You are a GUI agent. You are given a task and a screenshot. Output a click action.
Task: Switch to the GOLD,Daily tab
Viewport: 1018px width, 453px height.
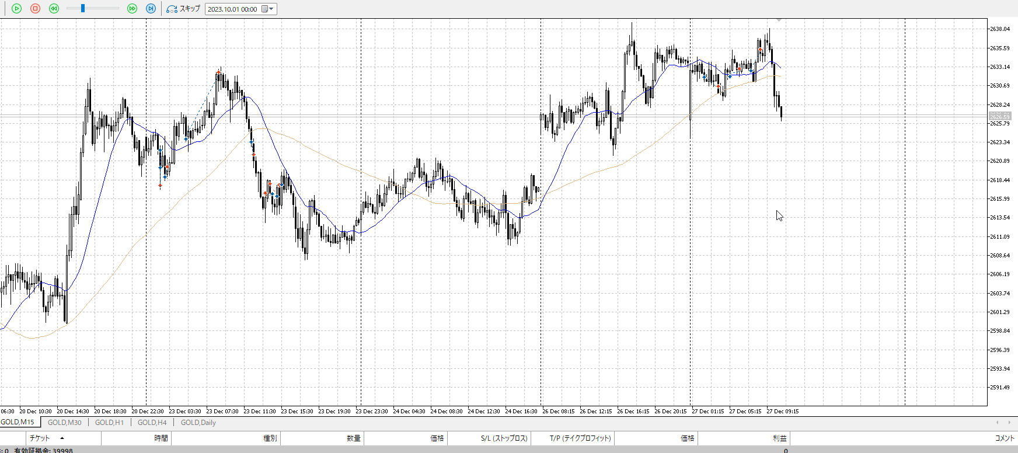198,423
